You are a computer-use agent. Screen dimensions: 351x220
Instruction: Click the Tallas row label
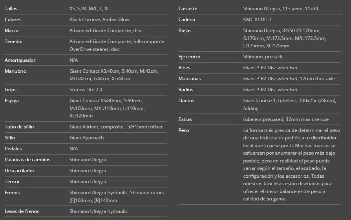point(11,9)
